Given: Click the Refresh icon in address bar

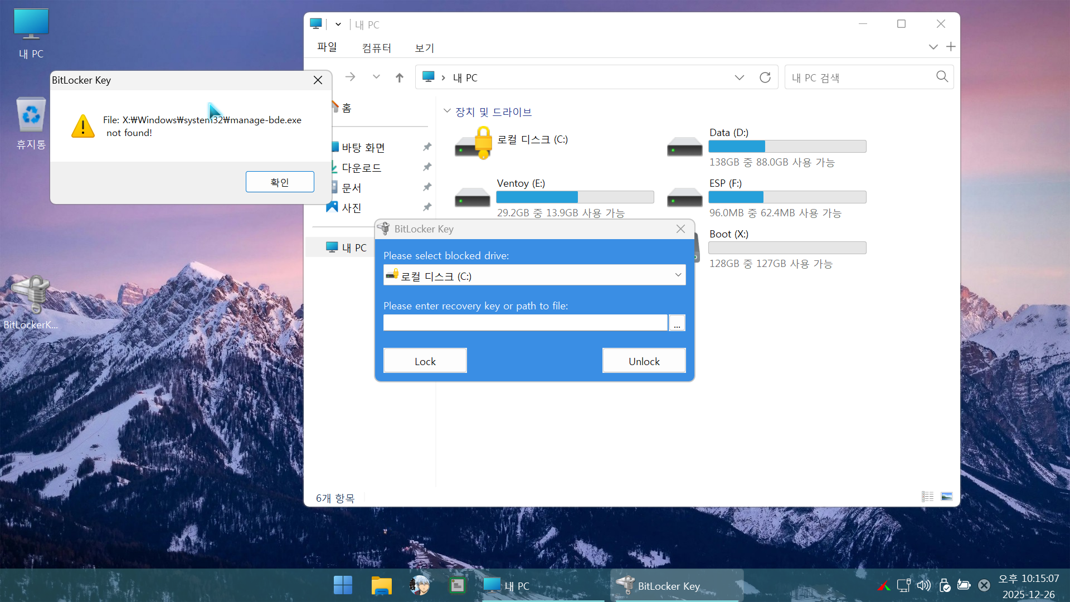Looking at the screenshot, I should point(765,77).
